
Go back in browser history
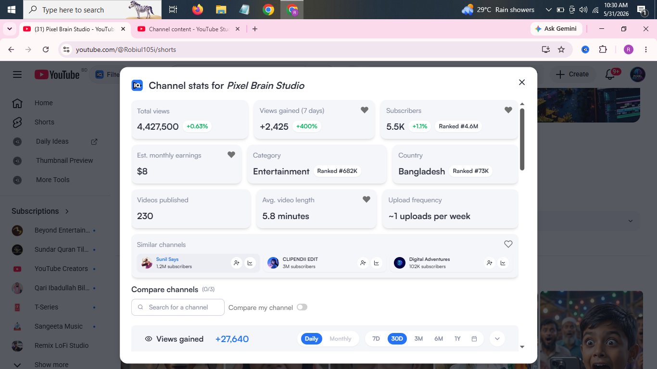tap(12, 49)
